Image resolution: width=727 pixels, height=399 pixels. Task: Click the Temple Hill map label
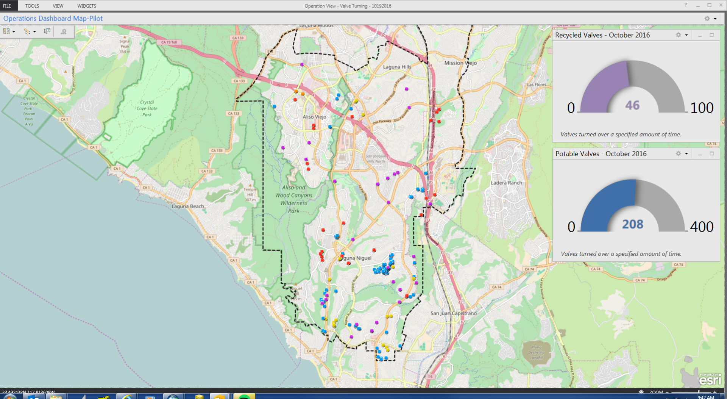point(250,194)
